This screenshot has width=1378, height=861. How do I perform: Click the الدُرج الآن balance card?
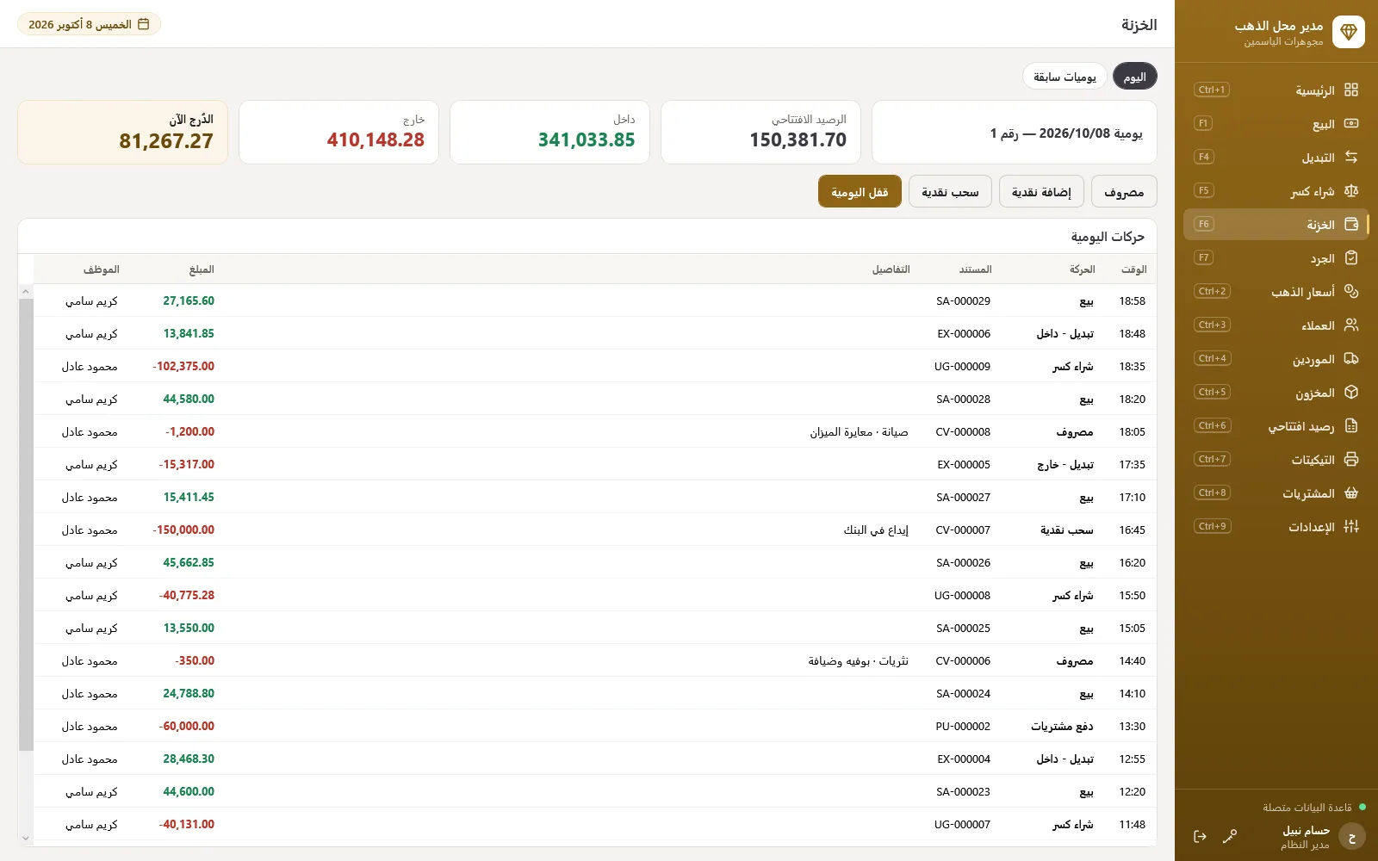[122, 132]
